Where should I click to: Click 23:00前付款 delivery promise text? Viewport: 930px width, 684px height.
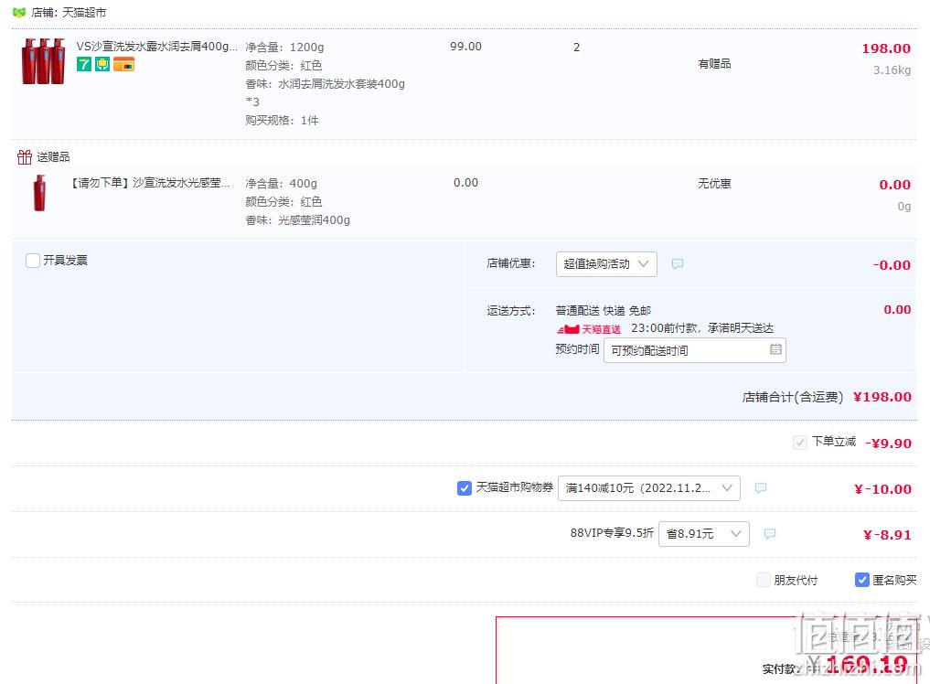702,327
